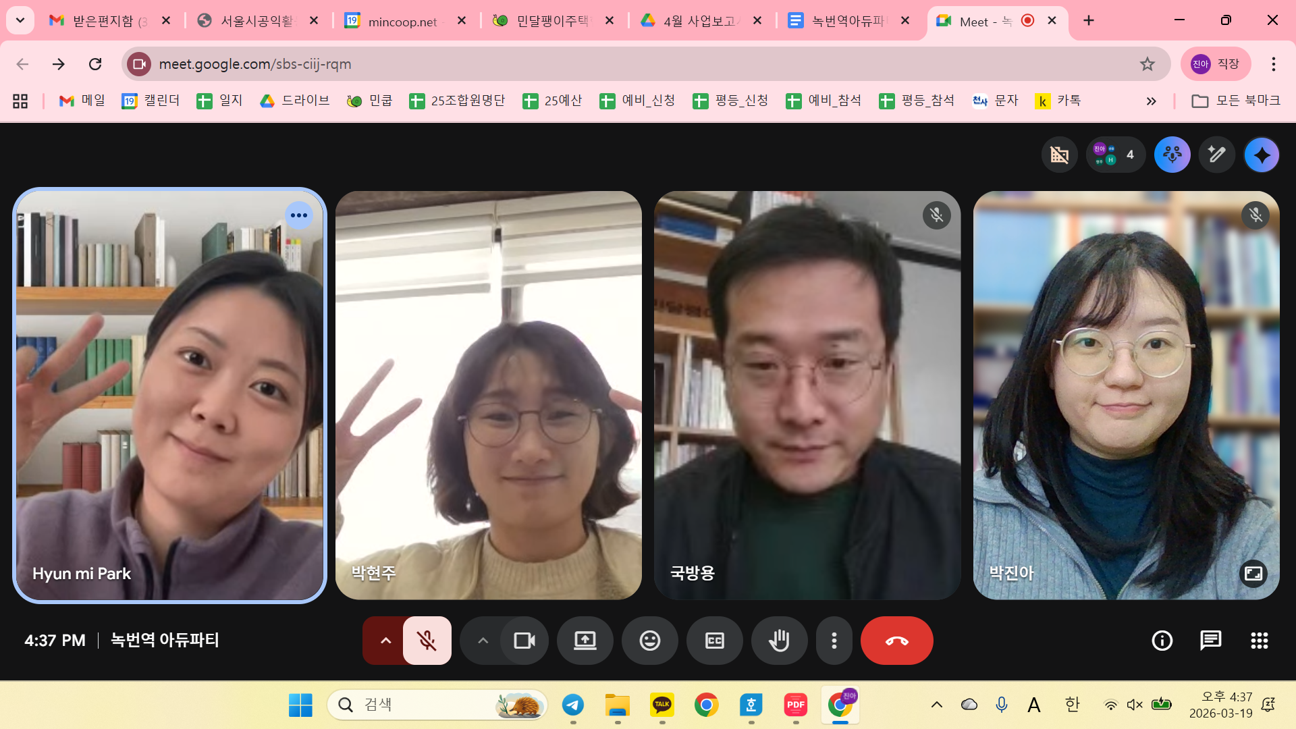Open Meet activities grid menu
The width and height of the screenshot is (1296, 729).
pos(1260,641)
